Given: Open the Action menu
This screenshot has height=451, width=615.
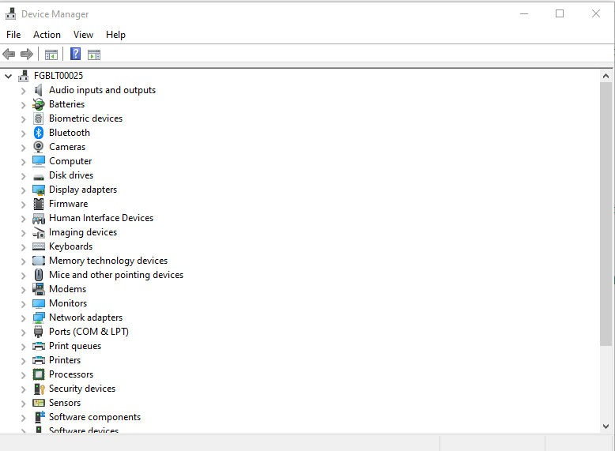Looking at the screenshot, I should [47, 35].
